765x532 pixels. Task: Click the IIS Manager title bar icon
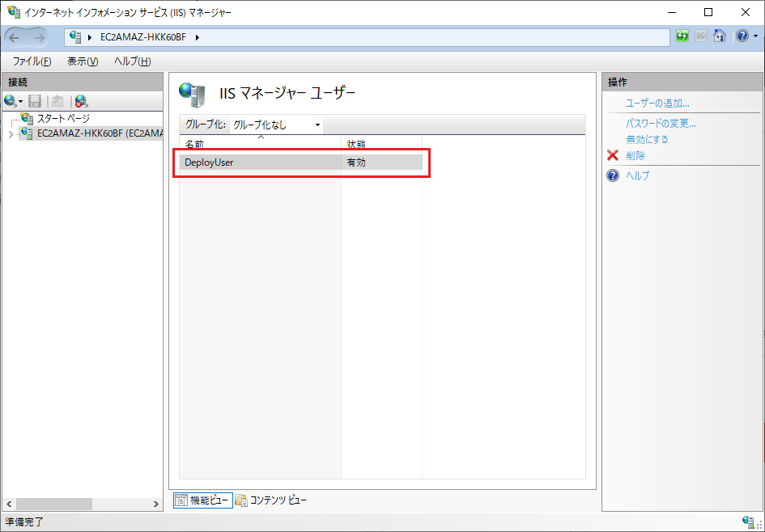coord(13,12)
